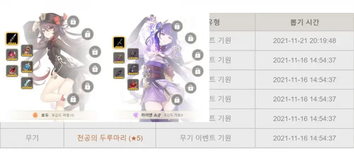Select Hu Tao's light-blue circlet artifact at bottom
This screenshot has width=354, height=156.
pyautogui.click(x=27, y=83)
